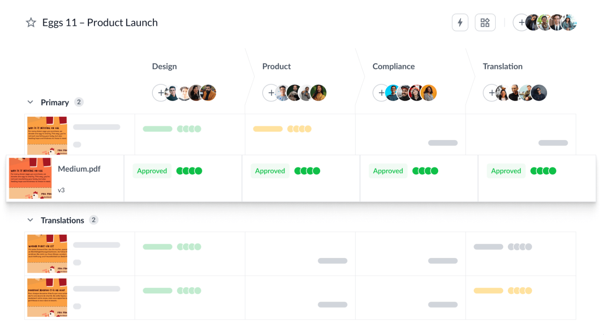604x335 pixels.
Task: Click green review dots in Compliance for Medium.pdf
Action: (425, 171)
